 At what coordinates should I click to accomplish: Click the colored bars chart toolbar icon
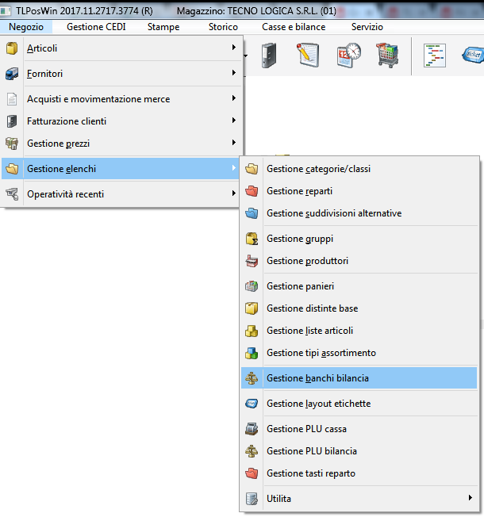coord(436,56)
